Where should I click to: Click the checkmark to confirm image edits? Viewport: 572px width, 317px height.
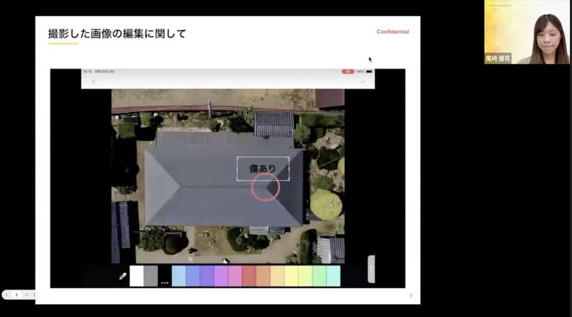click(362, 82)
